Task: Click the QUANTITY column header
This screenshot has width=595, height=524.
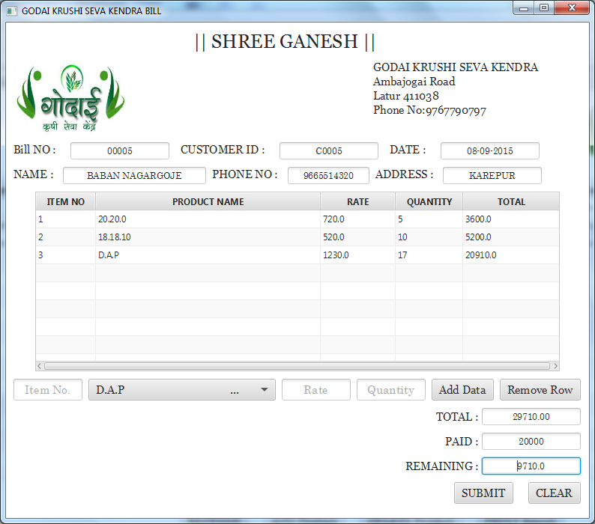Action: [x=429, y=201]
